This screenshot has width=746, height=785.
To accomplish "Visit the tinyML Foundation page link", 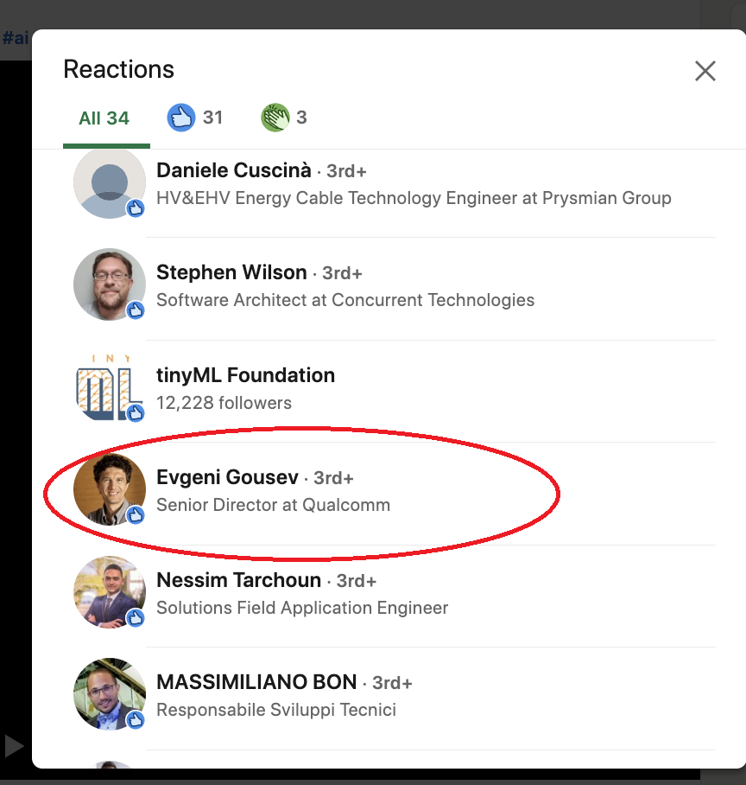I will tap(245, 375).
